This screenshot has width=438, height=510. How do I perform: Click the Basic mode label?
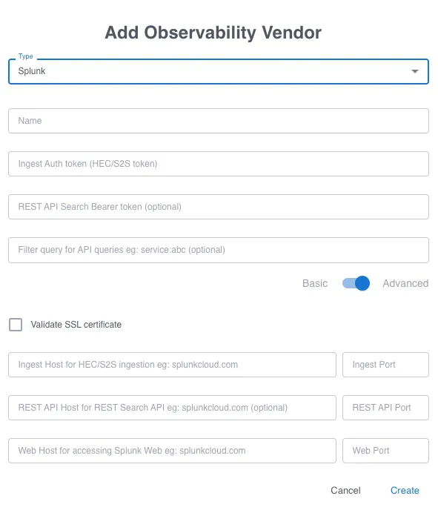tap(315, 283)
